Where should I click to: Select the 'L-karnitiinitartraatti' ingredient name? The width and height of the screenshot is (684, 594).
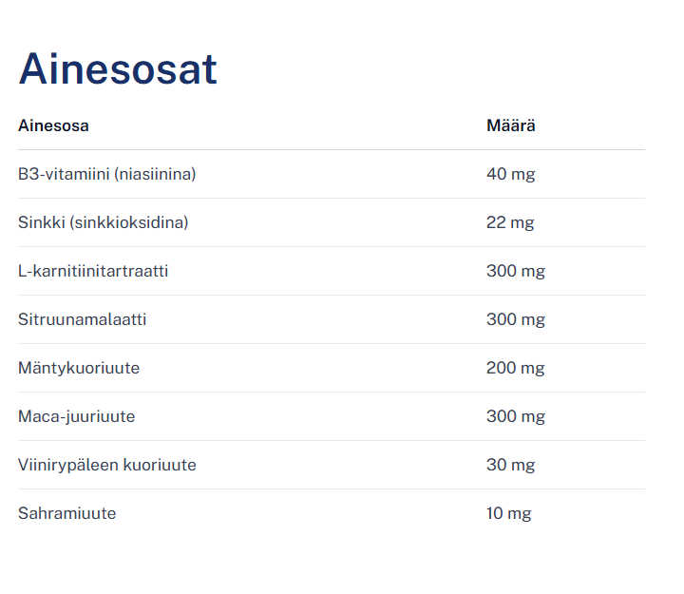pos(93,271)
